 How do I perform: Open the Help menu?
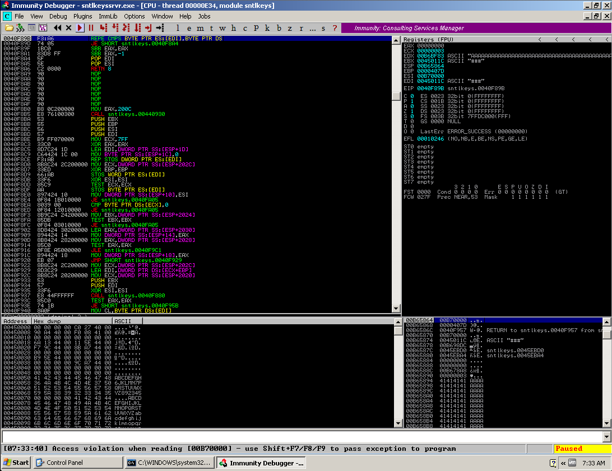pyautogui.click(x=186, y=16)
